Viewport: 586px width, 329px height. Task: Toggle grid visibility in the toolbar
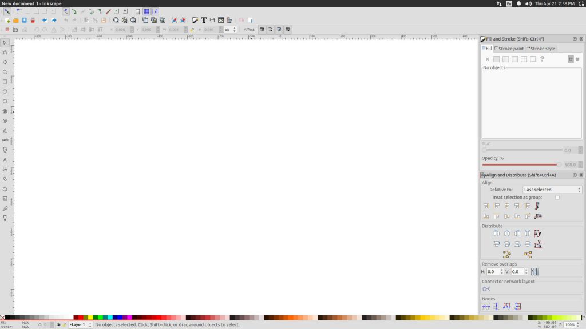coord(146,11)
